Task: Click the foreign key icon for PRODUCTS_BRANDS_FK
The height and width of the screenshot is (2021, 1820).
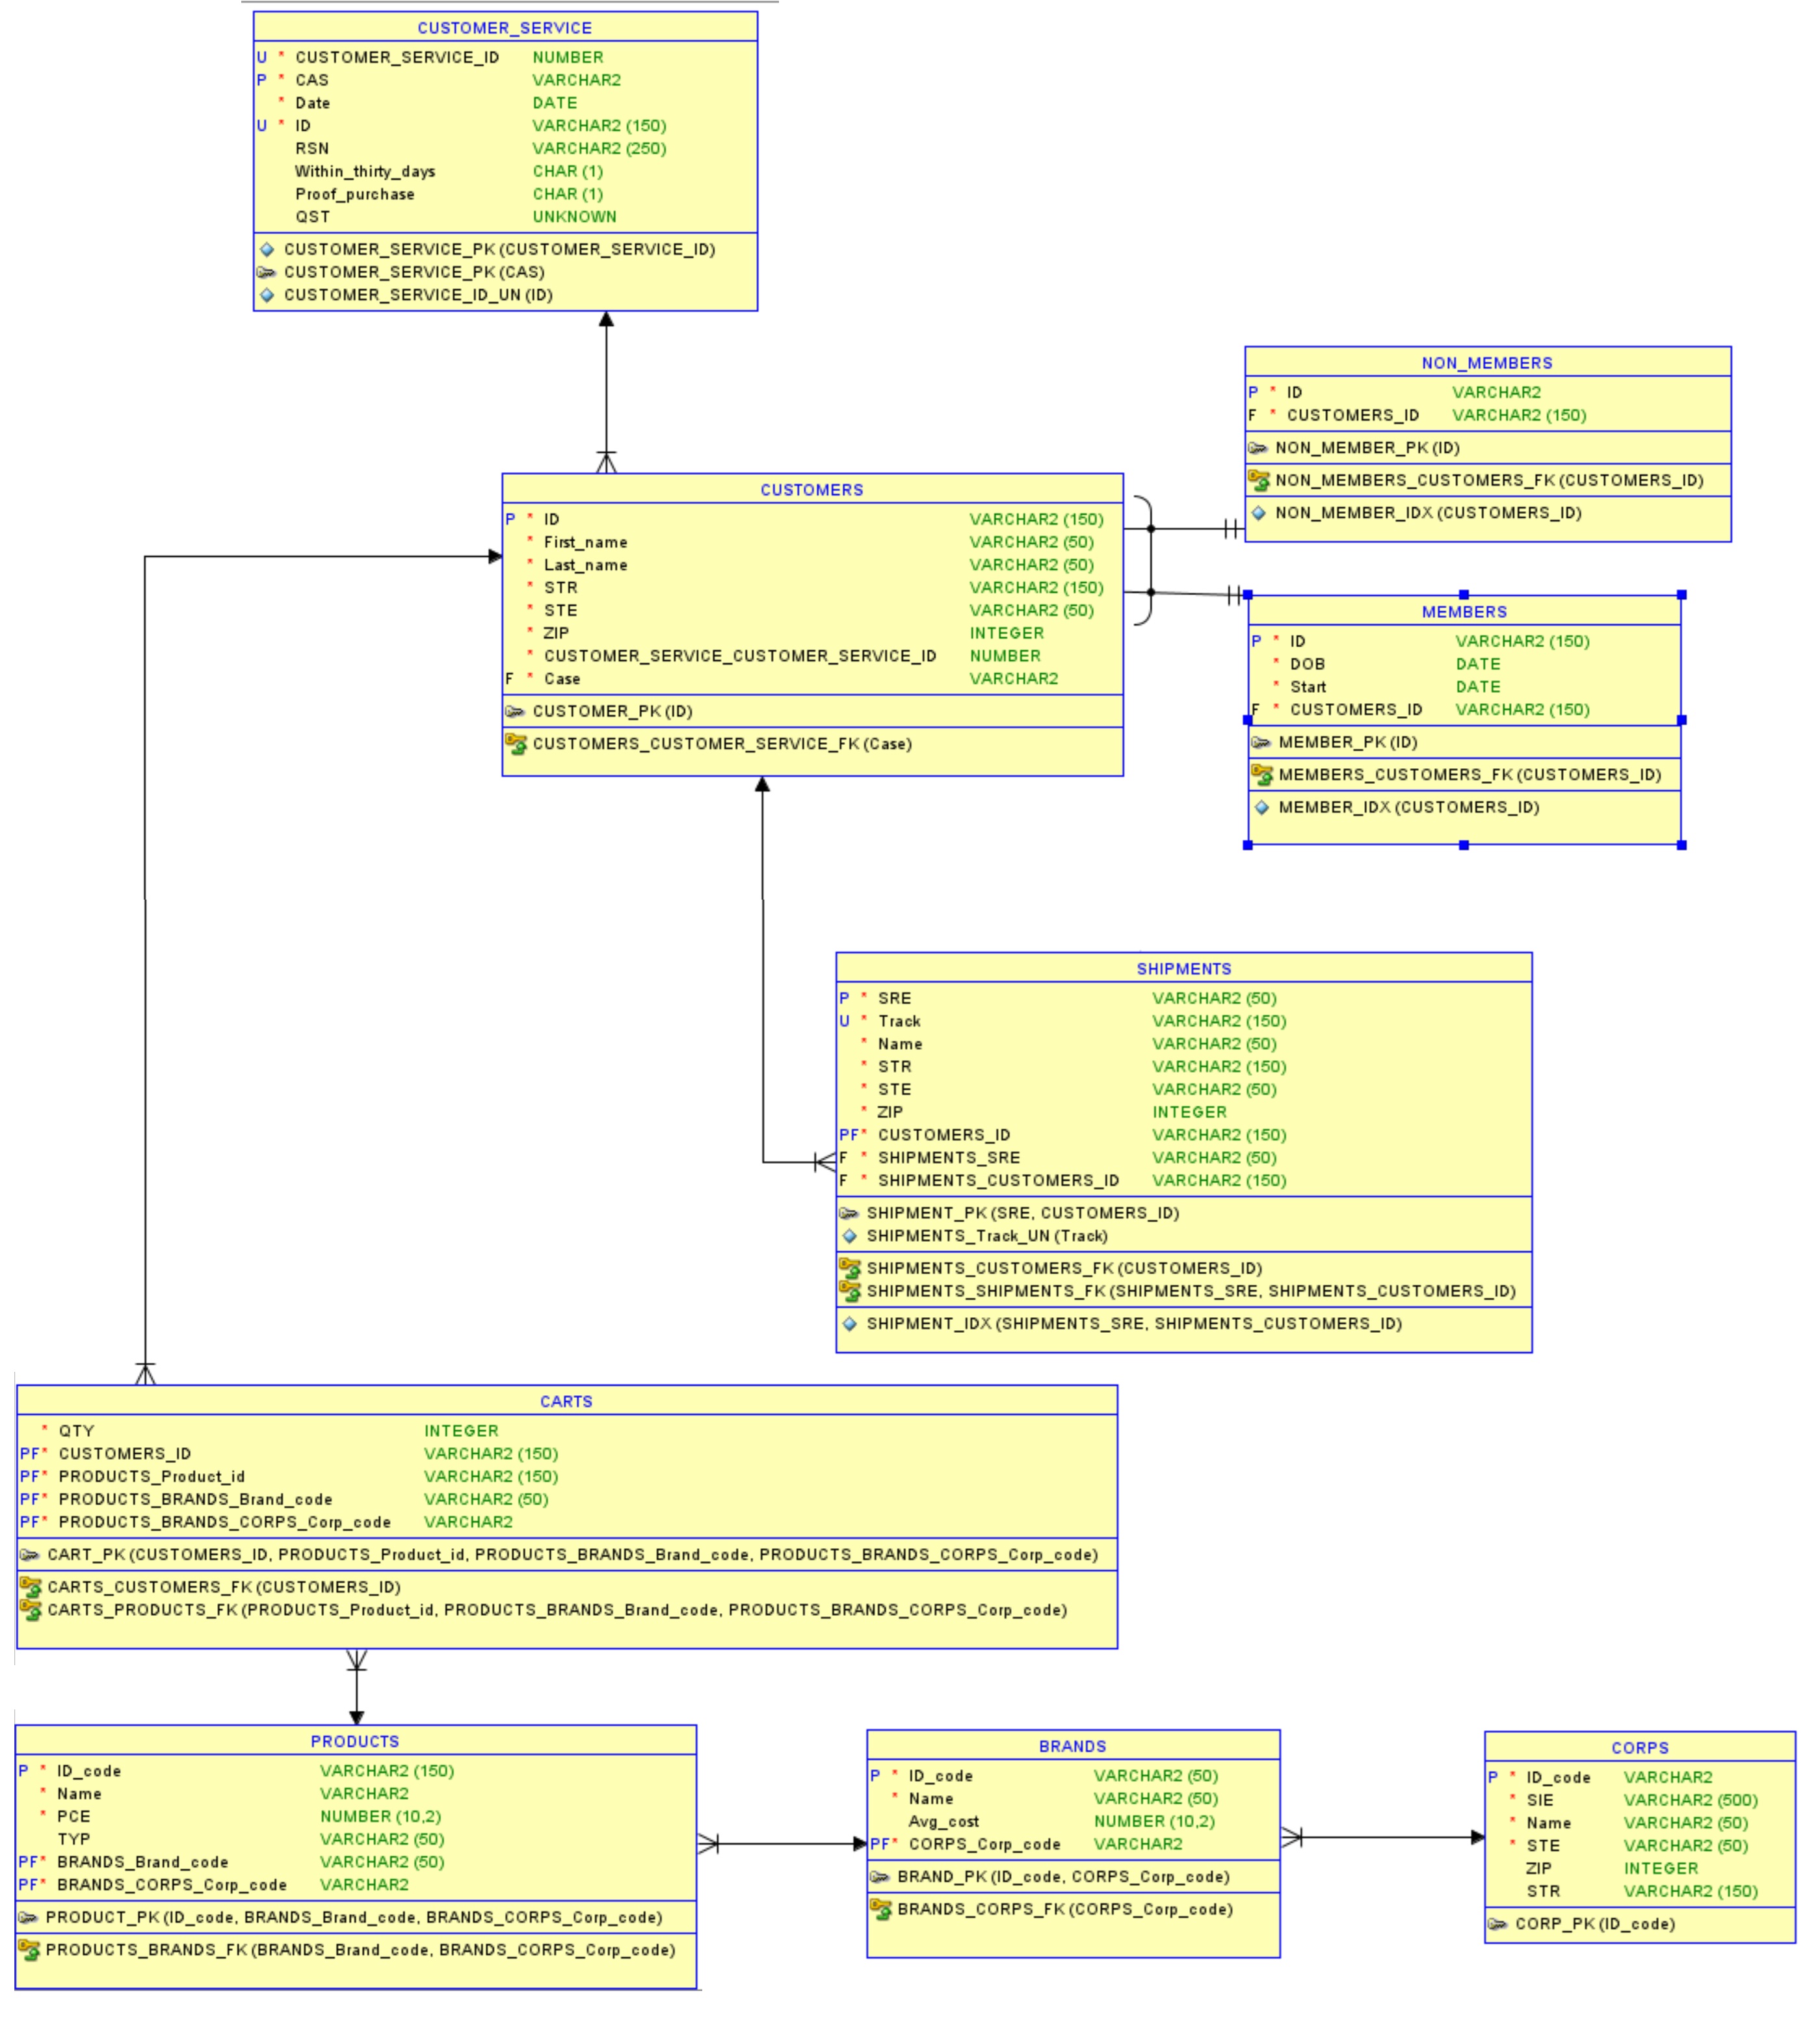Action: pyautogui.click(x=29, y=1951)
